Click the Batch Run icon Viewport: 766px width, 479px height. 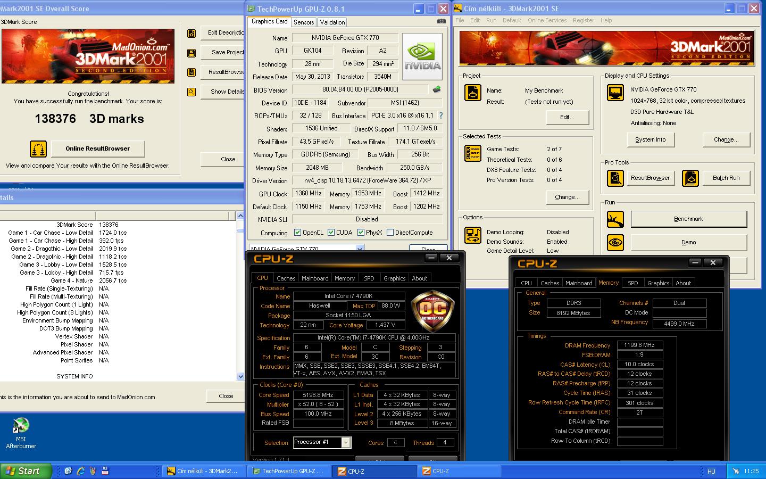(690, 178)
